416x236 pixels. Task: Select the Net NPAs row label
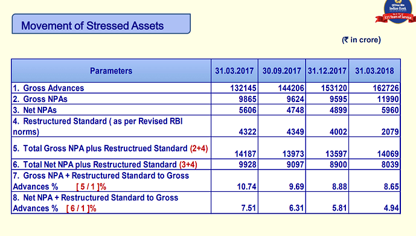click(x=35, y=110)
